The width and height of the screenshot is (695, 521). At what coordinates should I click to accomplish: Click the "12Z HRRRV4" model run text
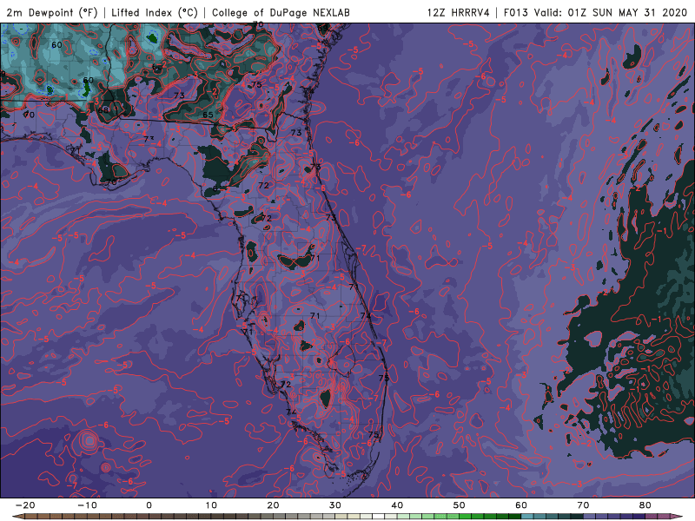[x=459, y=12]
